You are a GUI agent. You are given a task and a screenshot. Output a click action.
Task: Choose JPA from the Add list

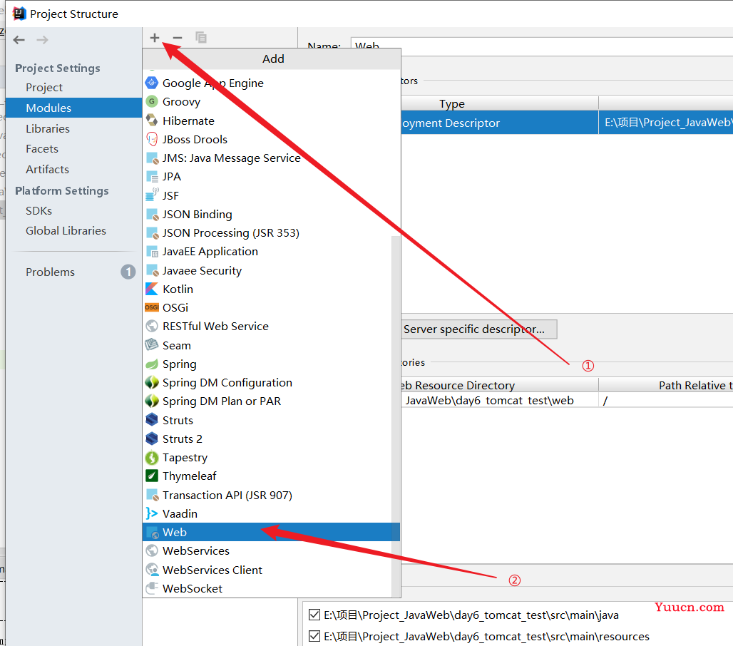[267, 177]
